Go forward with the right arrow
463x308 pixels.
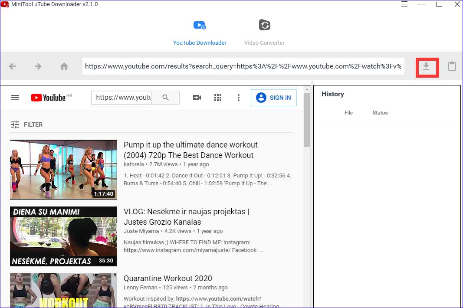pos(38,66)
